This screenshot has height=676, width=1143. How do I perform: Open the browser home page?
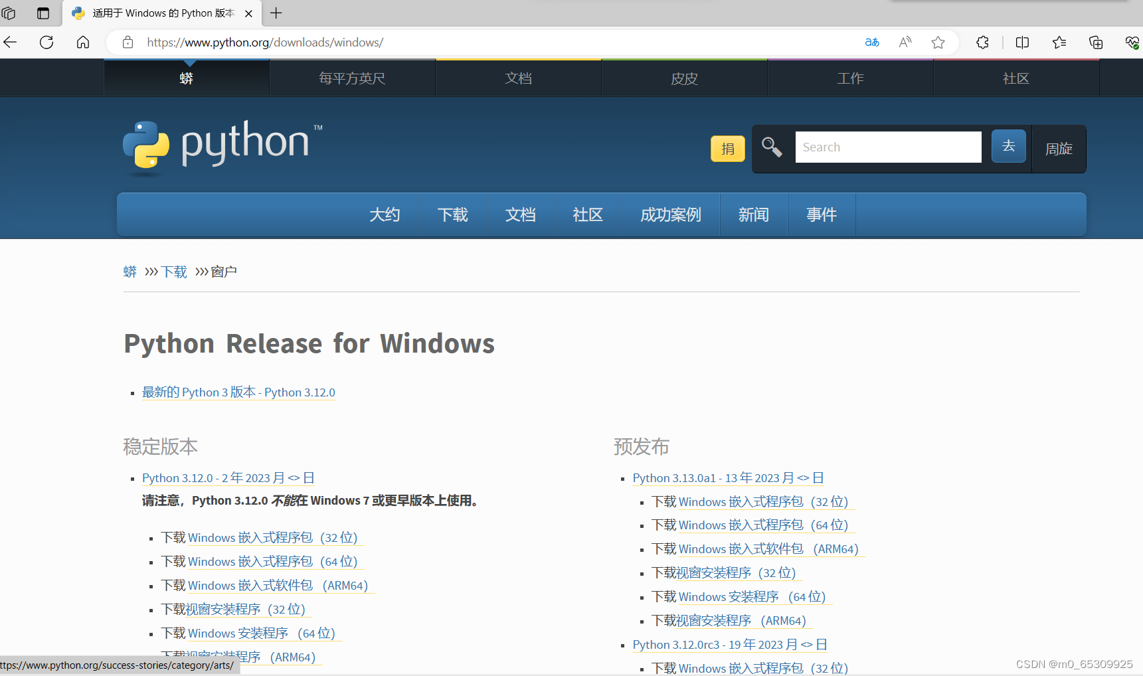coord(82,42)
